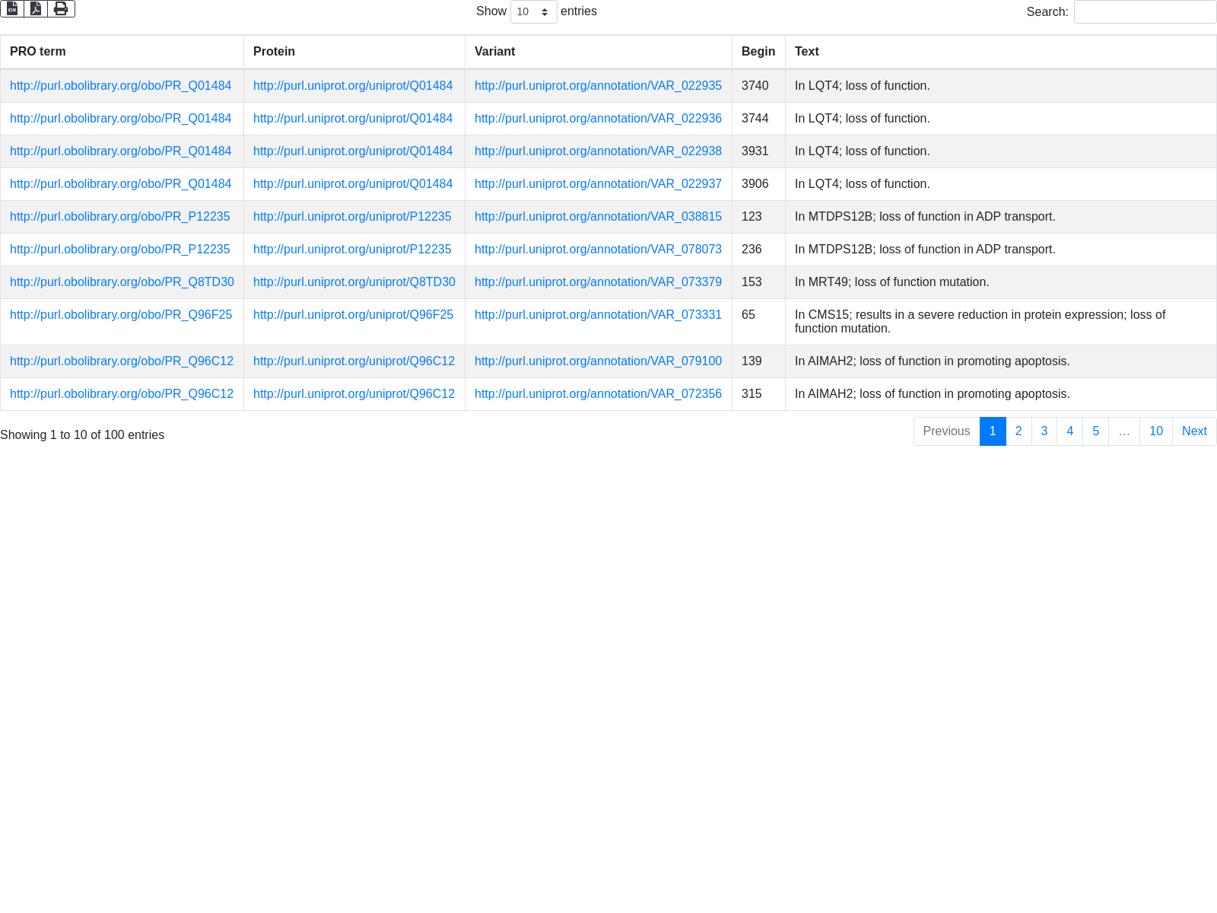Open variant VAR_022935 link

598,86
